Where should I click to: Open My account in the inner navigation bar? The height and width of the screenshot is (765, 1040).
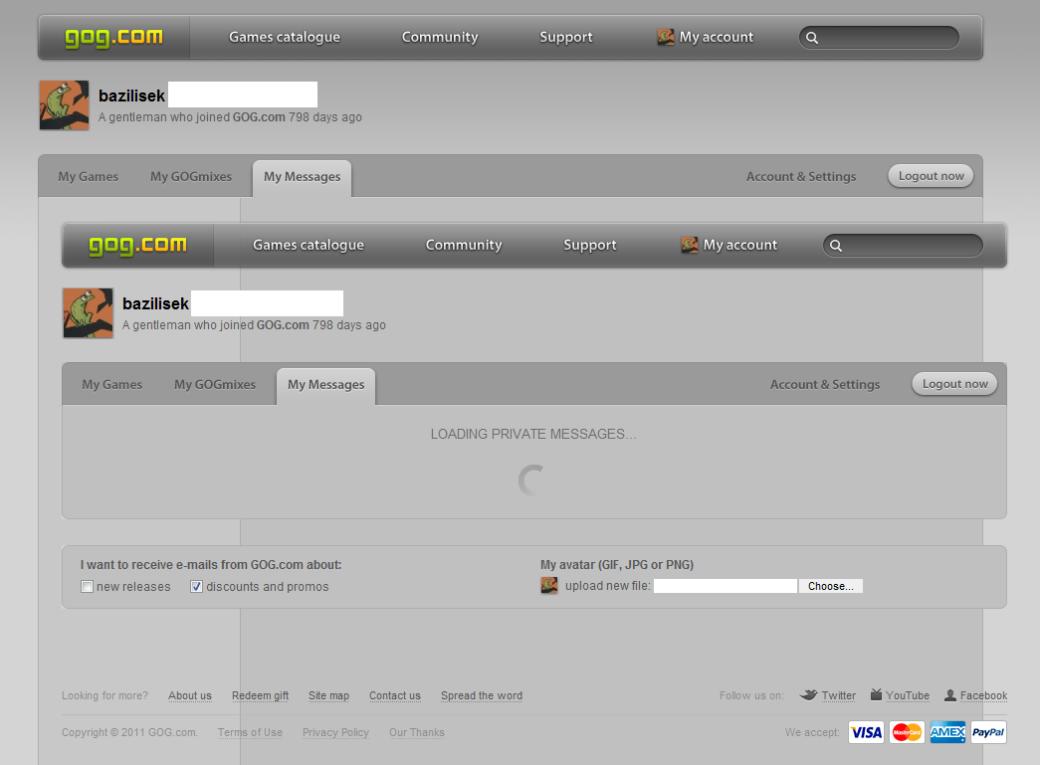click(740, 245)
